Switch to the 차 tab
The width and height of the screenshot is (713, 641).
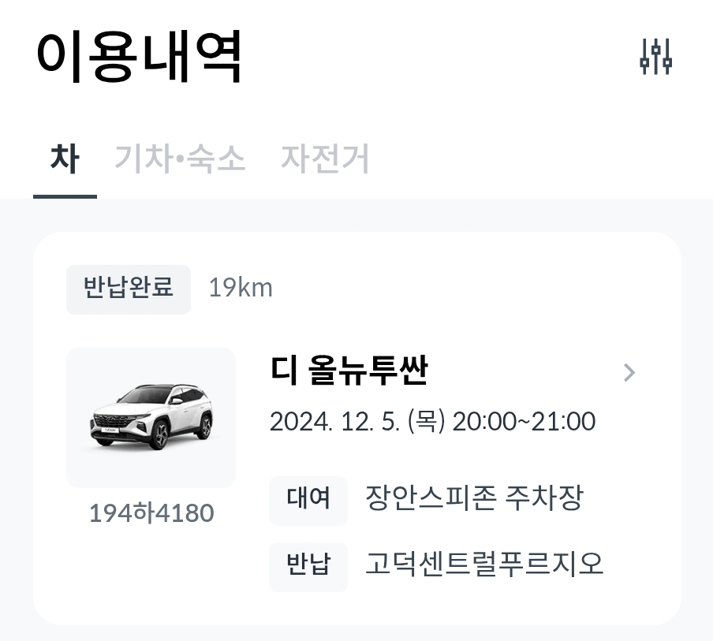coord(64,158)
